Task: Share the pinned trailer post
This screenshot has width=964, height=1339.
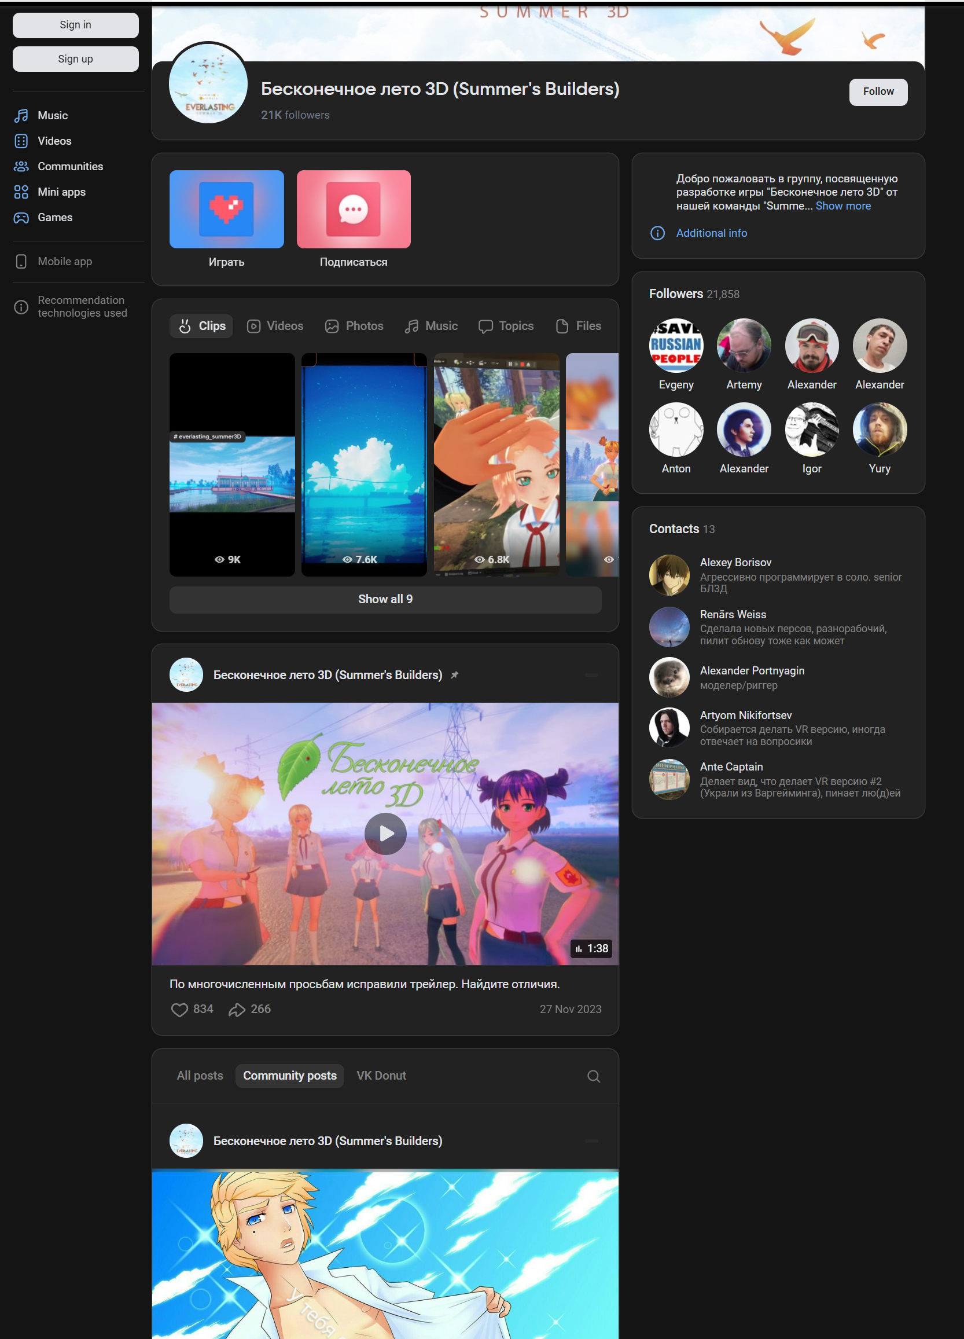Action: [x=237, y=1010]
